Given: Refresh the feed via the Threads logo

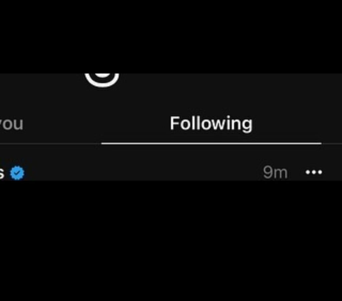Looking at the screenshot, I should [102, 80].
